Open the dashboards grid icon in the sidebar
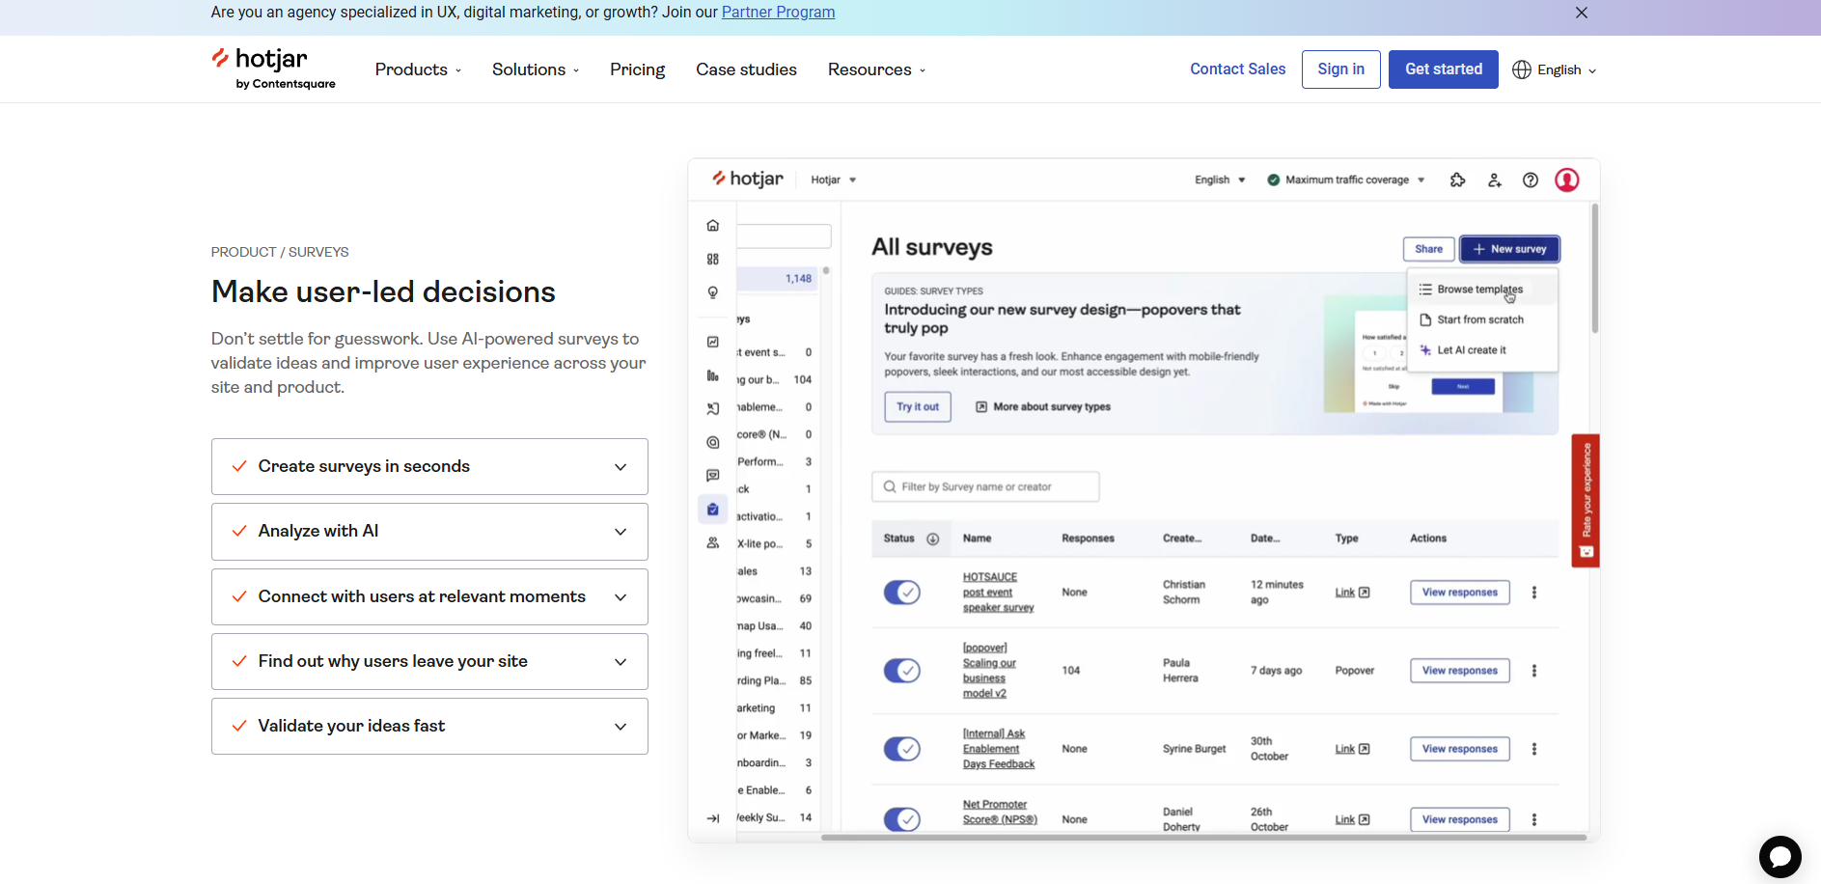The image size is (1821, 884). click(x=713, y=259)
